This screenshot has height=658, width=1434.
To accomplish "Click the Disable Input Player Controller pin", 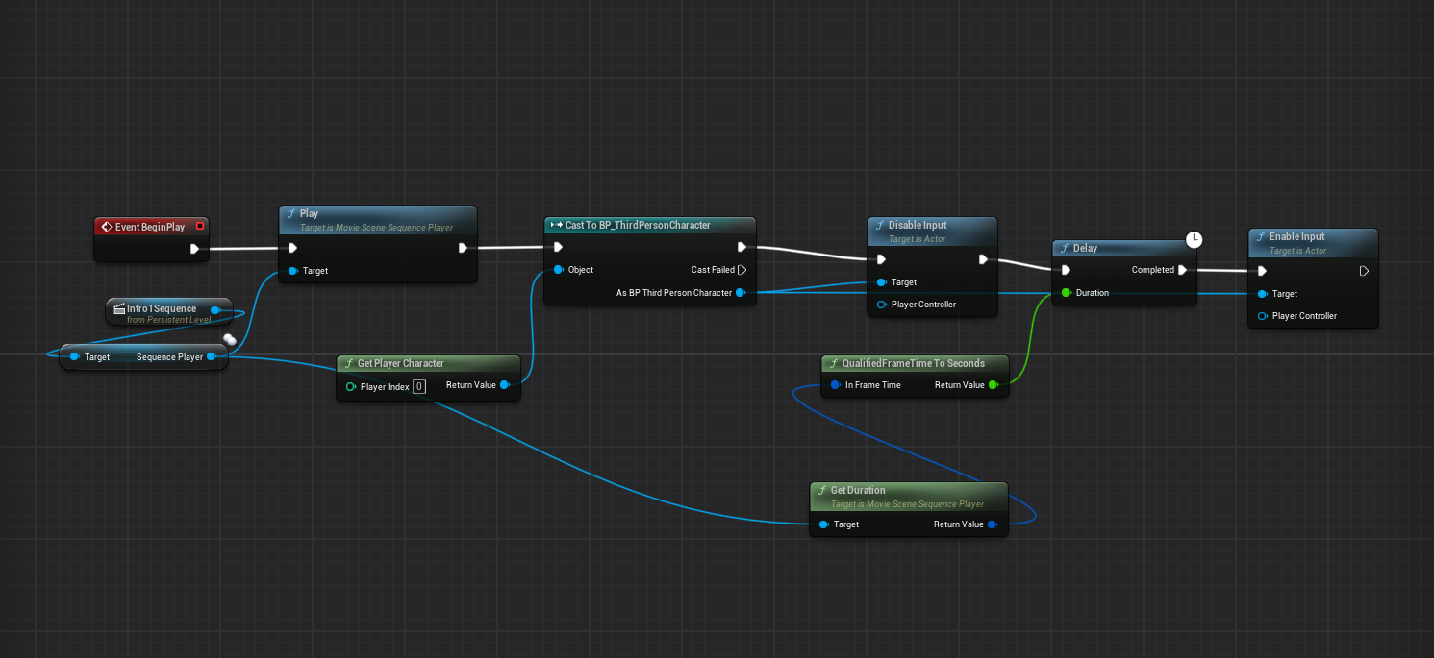I will [x=882, y=305].
